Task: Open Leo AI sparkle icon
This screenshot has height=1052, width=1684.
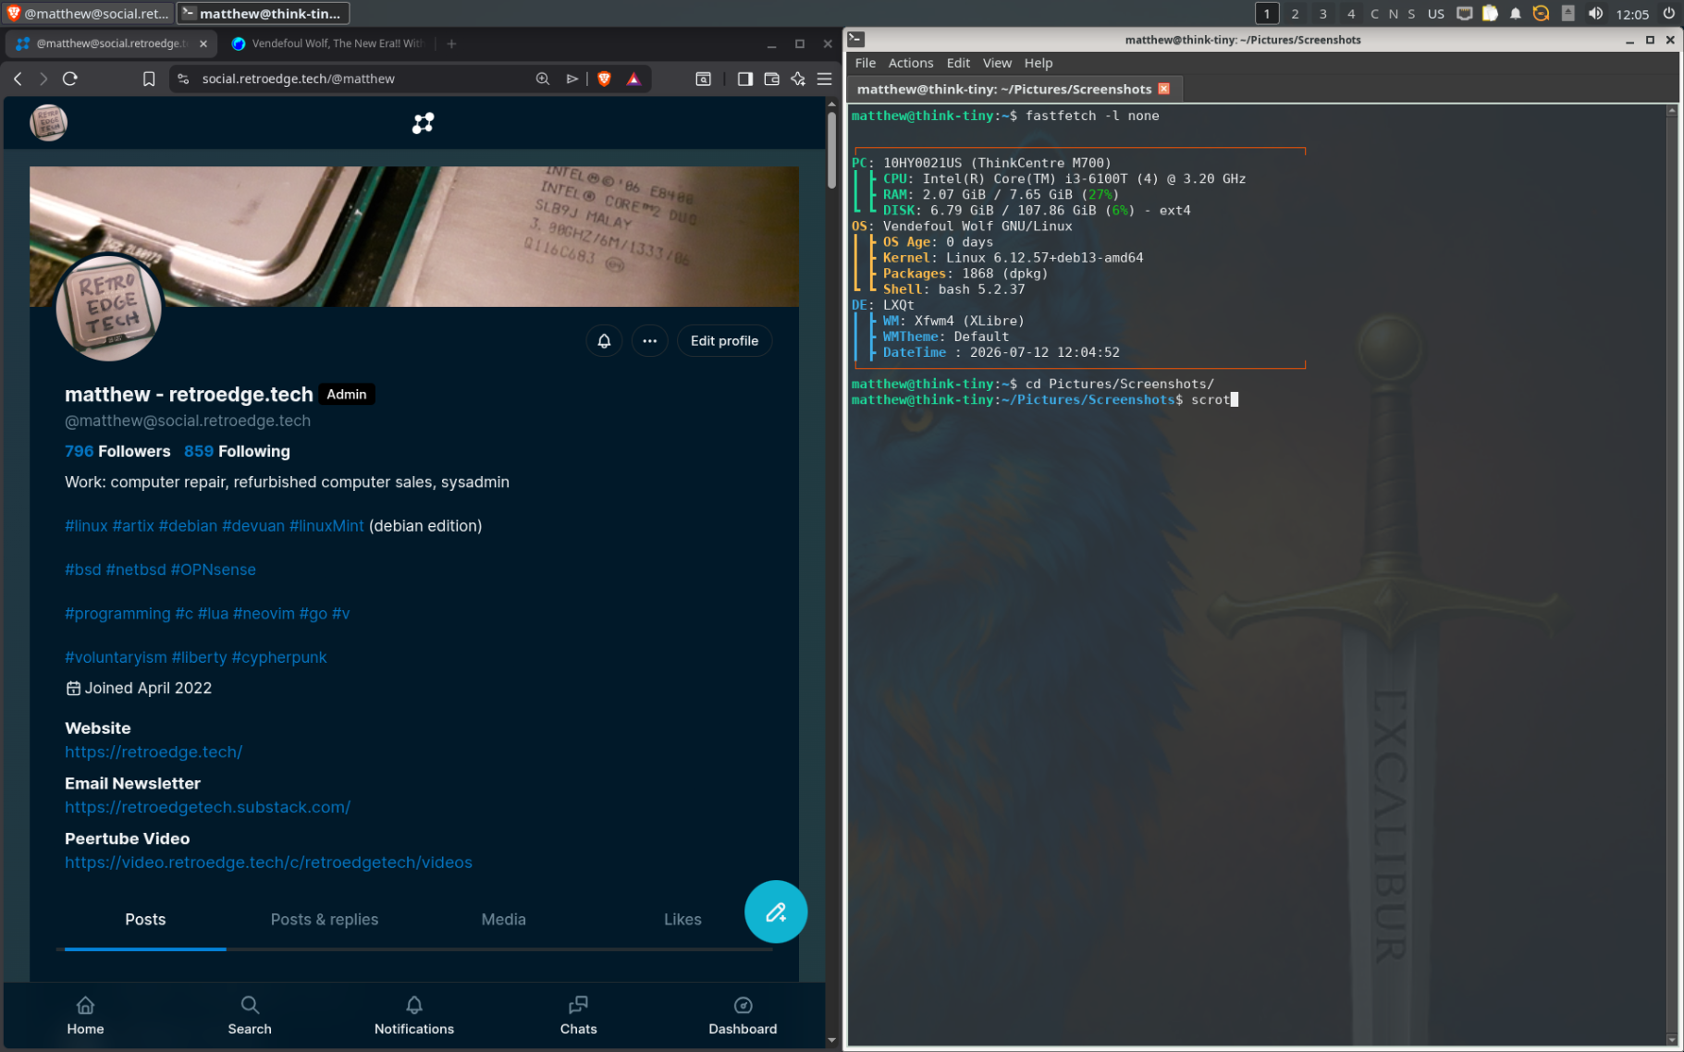Action: pos(798,79)
